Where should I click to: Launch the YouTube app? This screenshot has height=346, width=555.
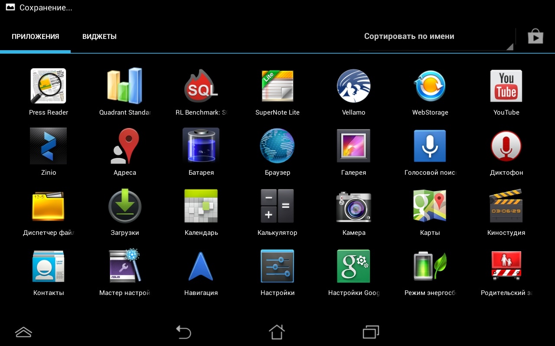click(506, 86)
